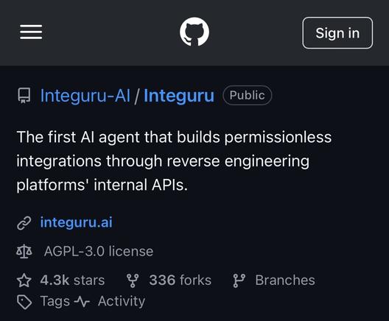
Task: Click the repository book icon
Action: point(24,96)
